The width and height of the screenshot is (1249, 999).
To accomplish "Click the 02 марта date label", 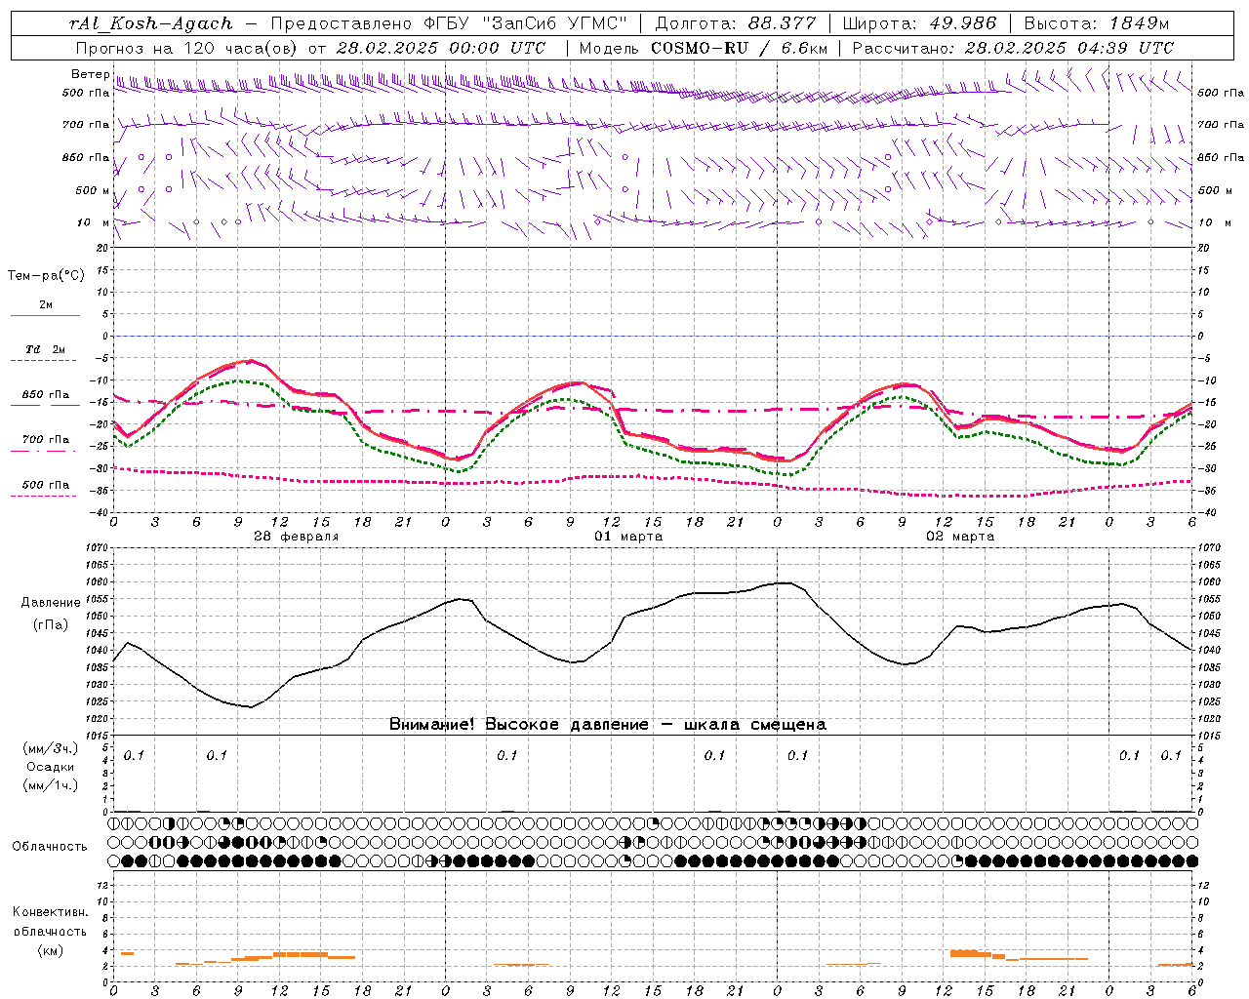I will [960, 536].
